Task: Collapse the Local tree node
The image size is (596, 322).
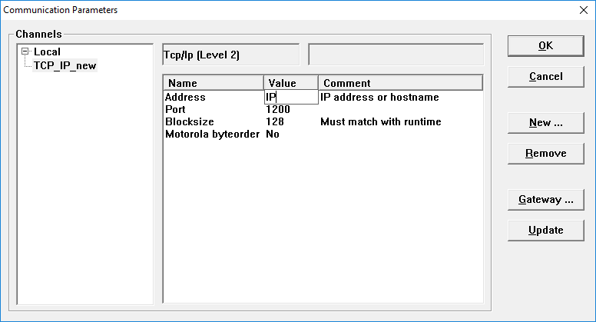Action: (26, 51)
